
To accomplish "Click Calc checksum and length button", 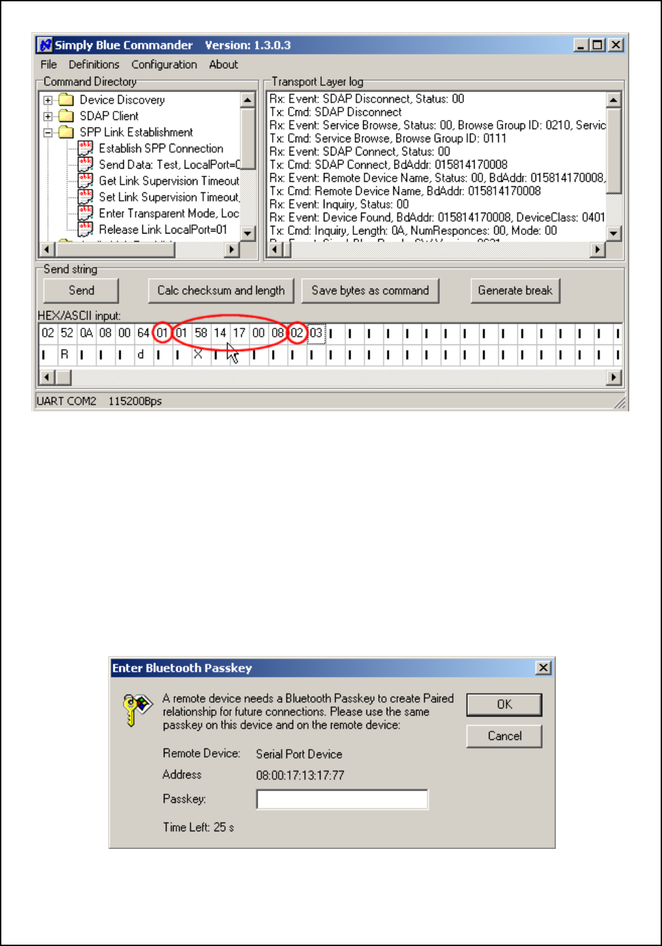I will tap(221, 291).
